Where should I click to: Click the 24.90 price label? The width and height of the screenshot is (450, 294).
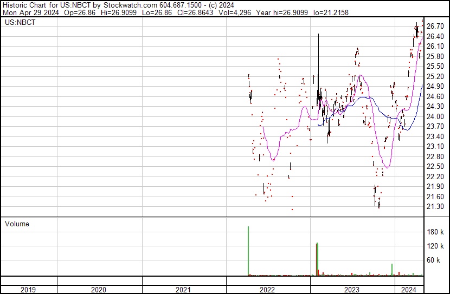point(435,87)
